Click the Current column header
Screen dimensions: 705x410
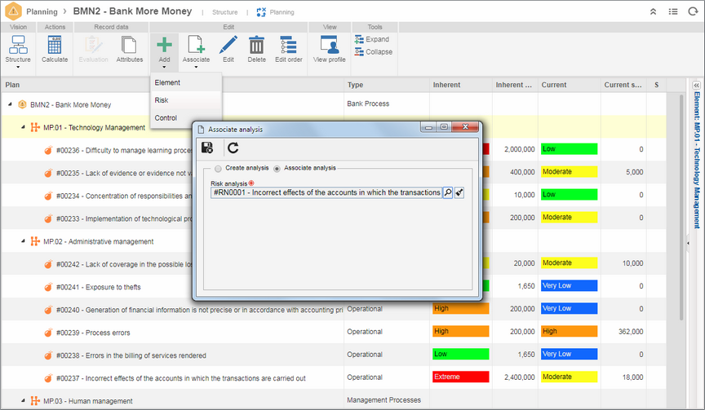(569, 85)
